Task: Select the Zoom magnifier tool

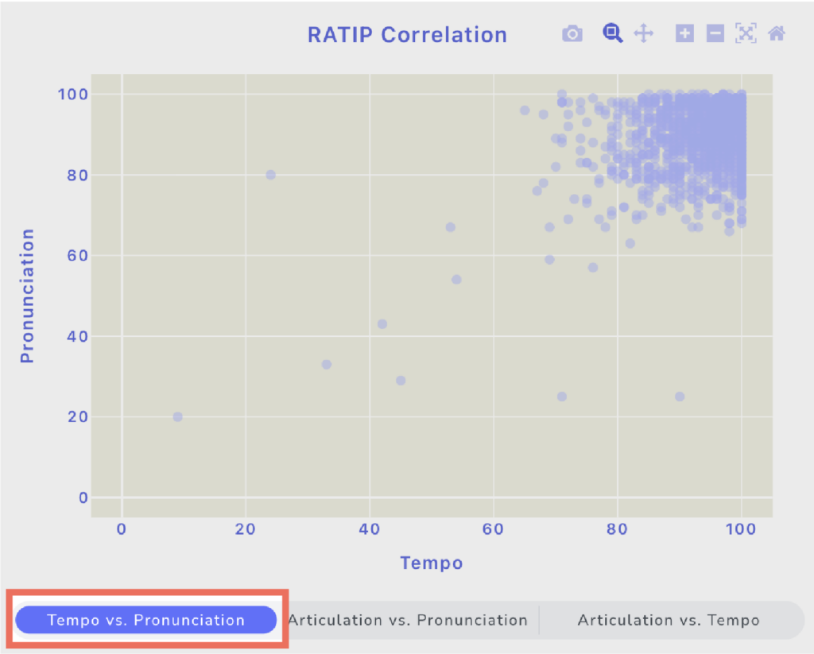Action: pyautogui.click(x=613, y=33)
